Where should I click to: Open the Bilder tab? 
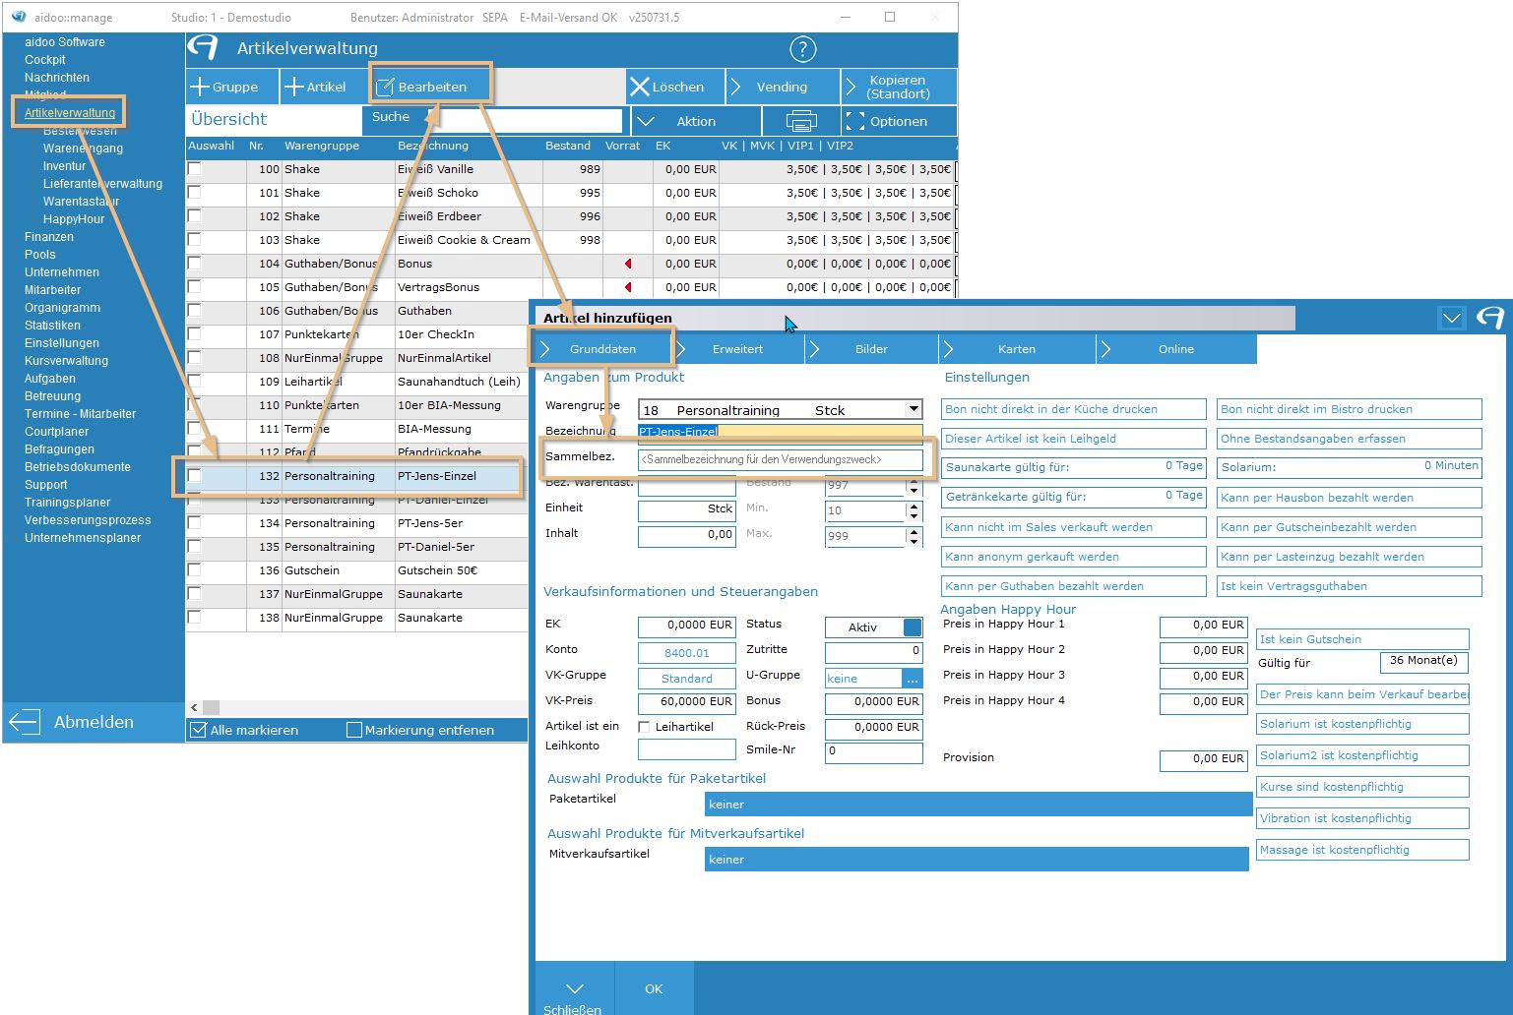pyautogui.click(x=870, y=349)
